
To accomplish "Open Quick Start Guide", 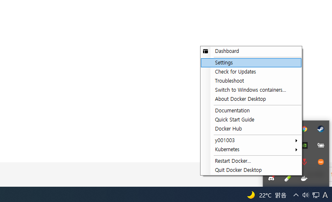I will [x=251, y=120].
